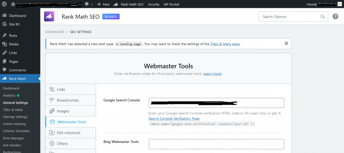Switch to the Others settings tab
Screen dimensions: 344x153
(71, 144)
